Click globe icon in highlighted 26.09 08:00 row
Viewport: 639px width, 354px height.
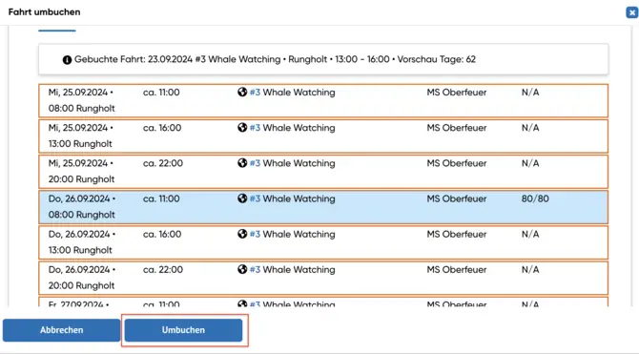242,198
